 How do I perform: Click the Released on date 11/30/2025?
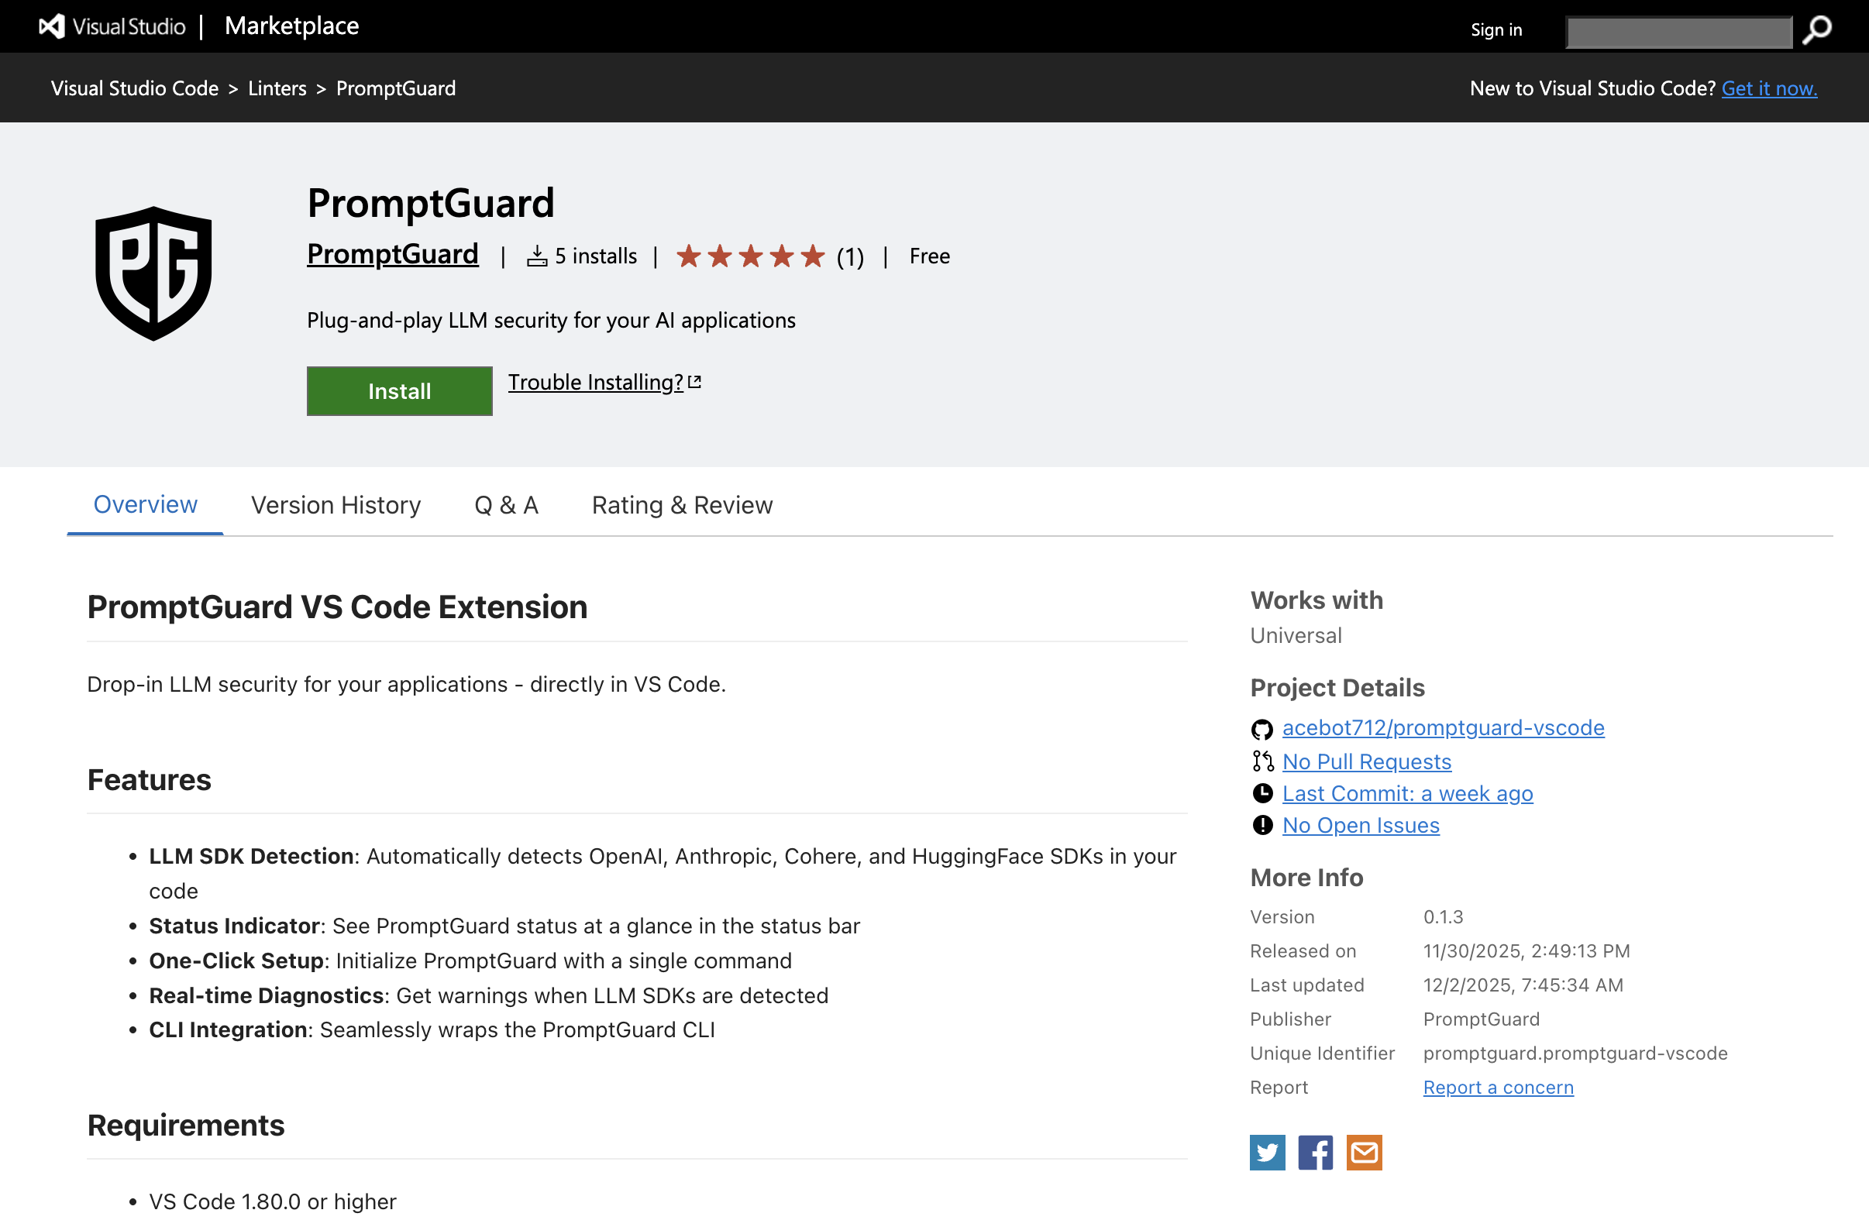(x=1527, y=951)
